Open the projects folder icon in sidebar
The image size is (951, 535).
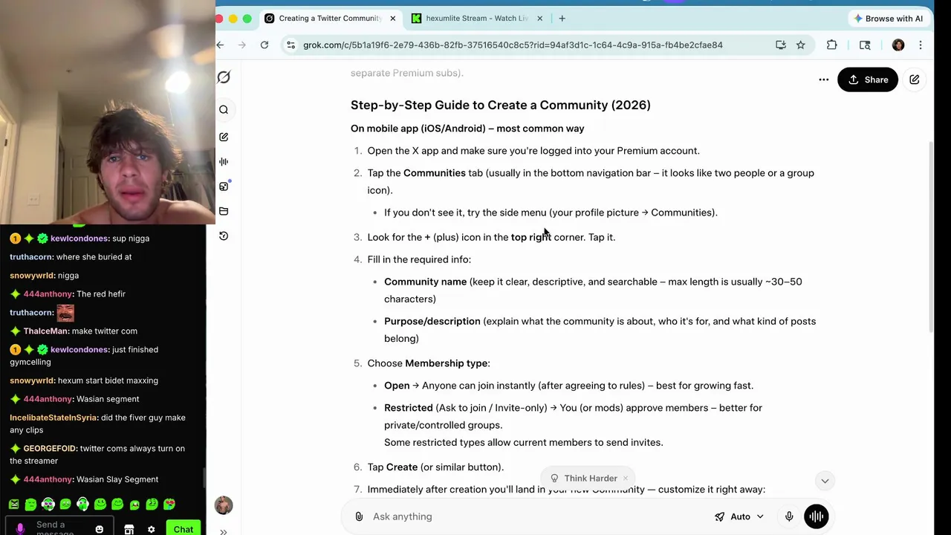[224, 211]
